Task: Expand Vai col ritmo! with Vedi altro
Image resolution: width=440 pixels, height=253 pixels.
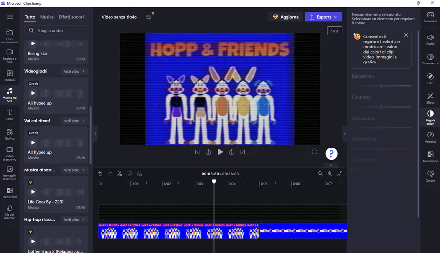Action: tap(74, 121)
